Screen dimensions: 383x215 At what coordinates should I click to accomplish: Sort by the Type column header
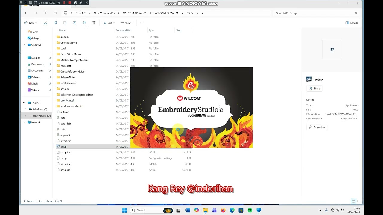tap(151, 30)
